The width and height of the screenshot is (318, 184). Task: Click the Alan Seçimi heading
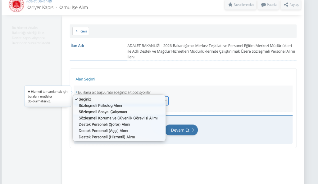[85, 79]
